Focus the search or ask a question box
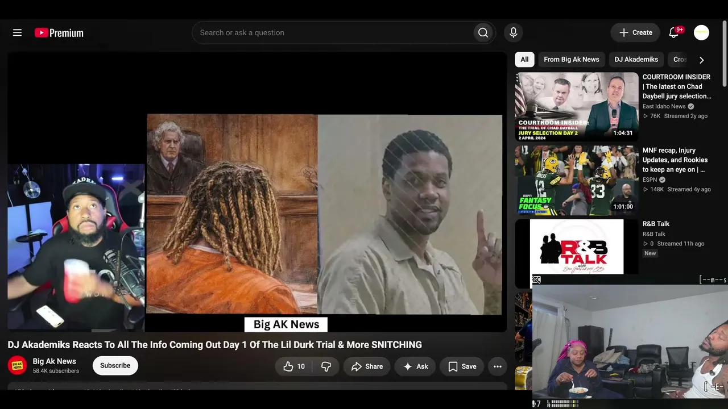728x409 pixels. (x=334, y=33)
